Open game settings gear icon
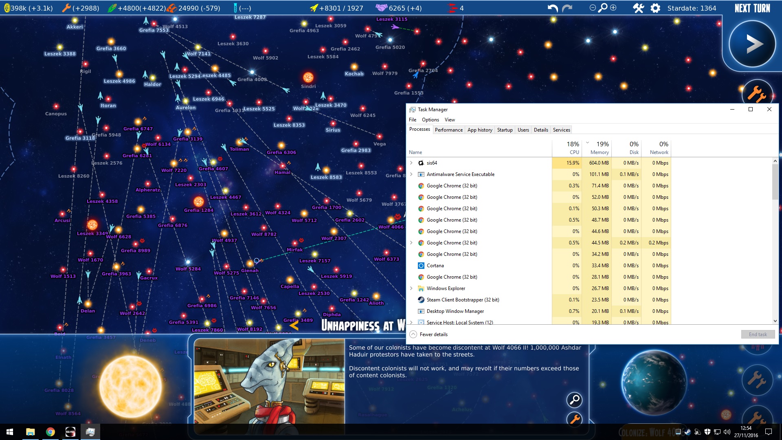Image resolution: width=782 pixels, height=440 pixels. (x=655, y=8)
